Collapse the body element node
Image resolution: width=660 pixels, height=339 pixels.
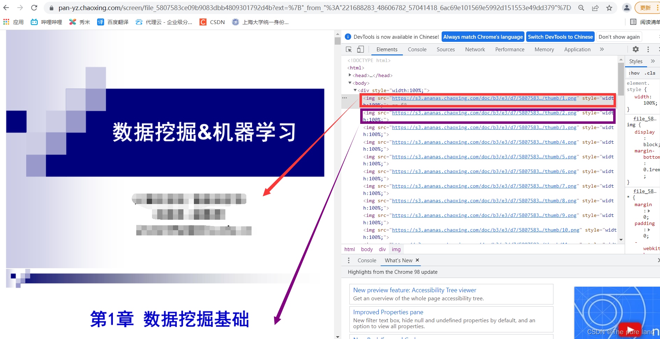[x=350, y=83]
